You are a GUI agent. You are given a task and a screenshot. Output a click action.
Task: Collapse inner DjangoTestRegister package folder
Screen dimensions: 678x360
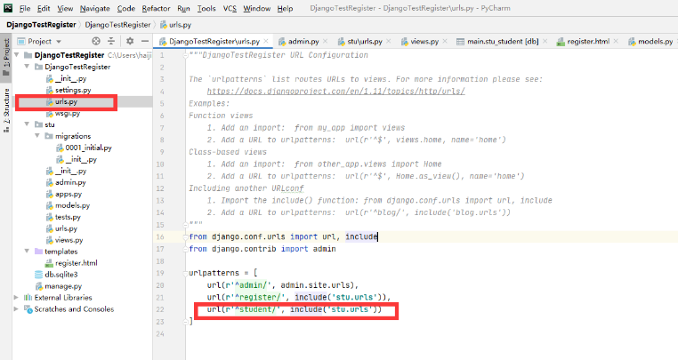(x=27, y=67)
